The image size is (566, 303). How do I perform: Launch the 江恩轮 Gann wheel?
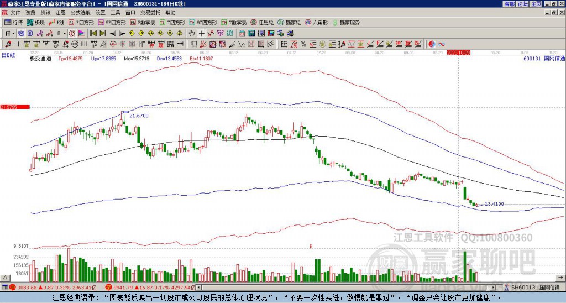262,22
